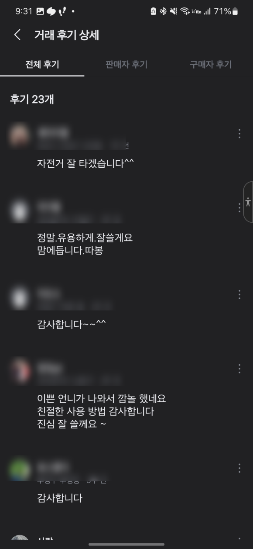This screenshot has height=549, width=253.
Task: Open three-dot menu for 감사합니다~~^^ review
Action: click(x=239, y=295)
